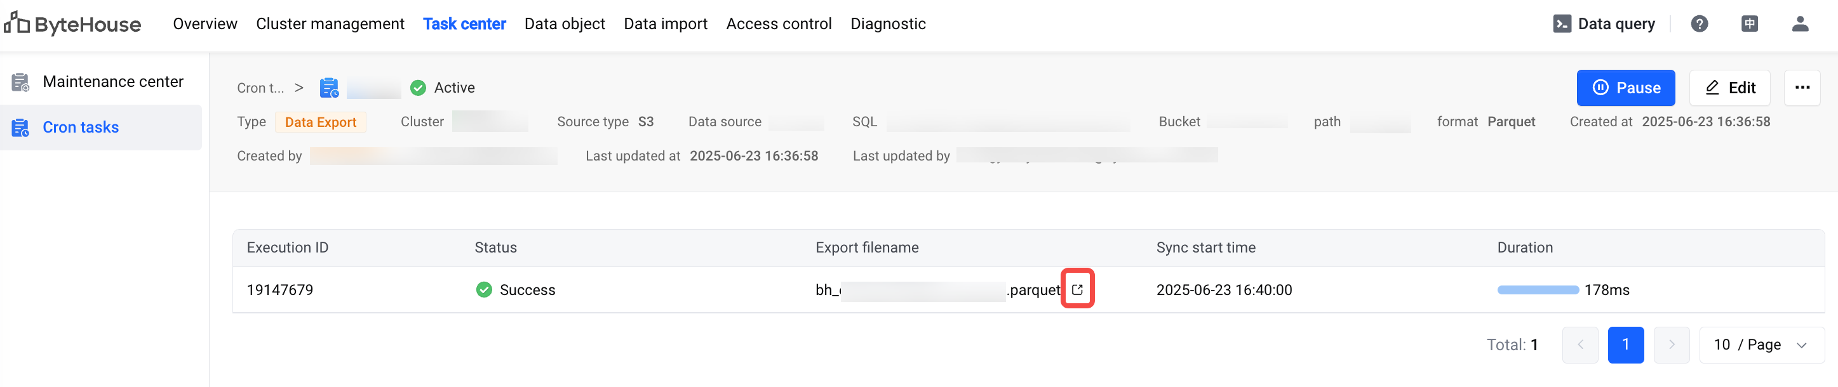Open the more actions ellipsis button

pyautogui.click(x=1802, y=88)
